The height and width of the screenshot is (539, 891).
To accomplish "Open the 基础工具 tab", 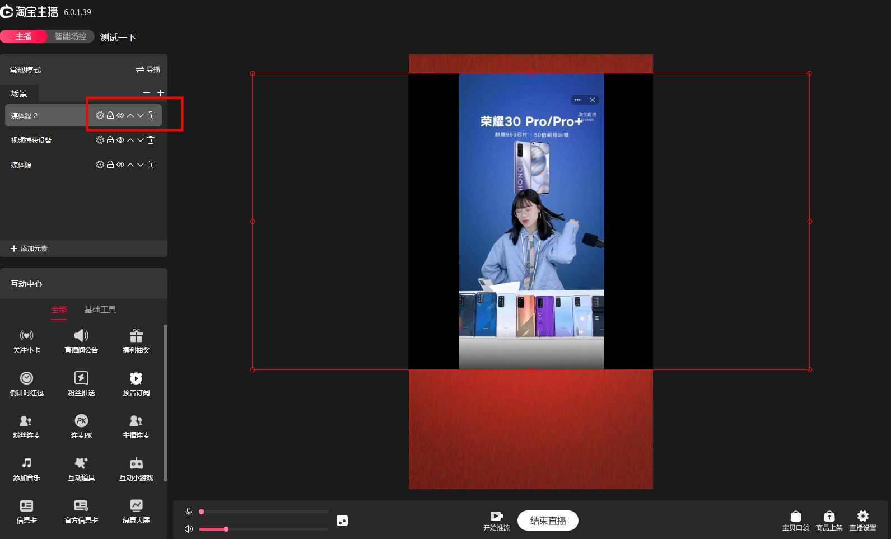I will coord(100,310).
